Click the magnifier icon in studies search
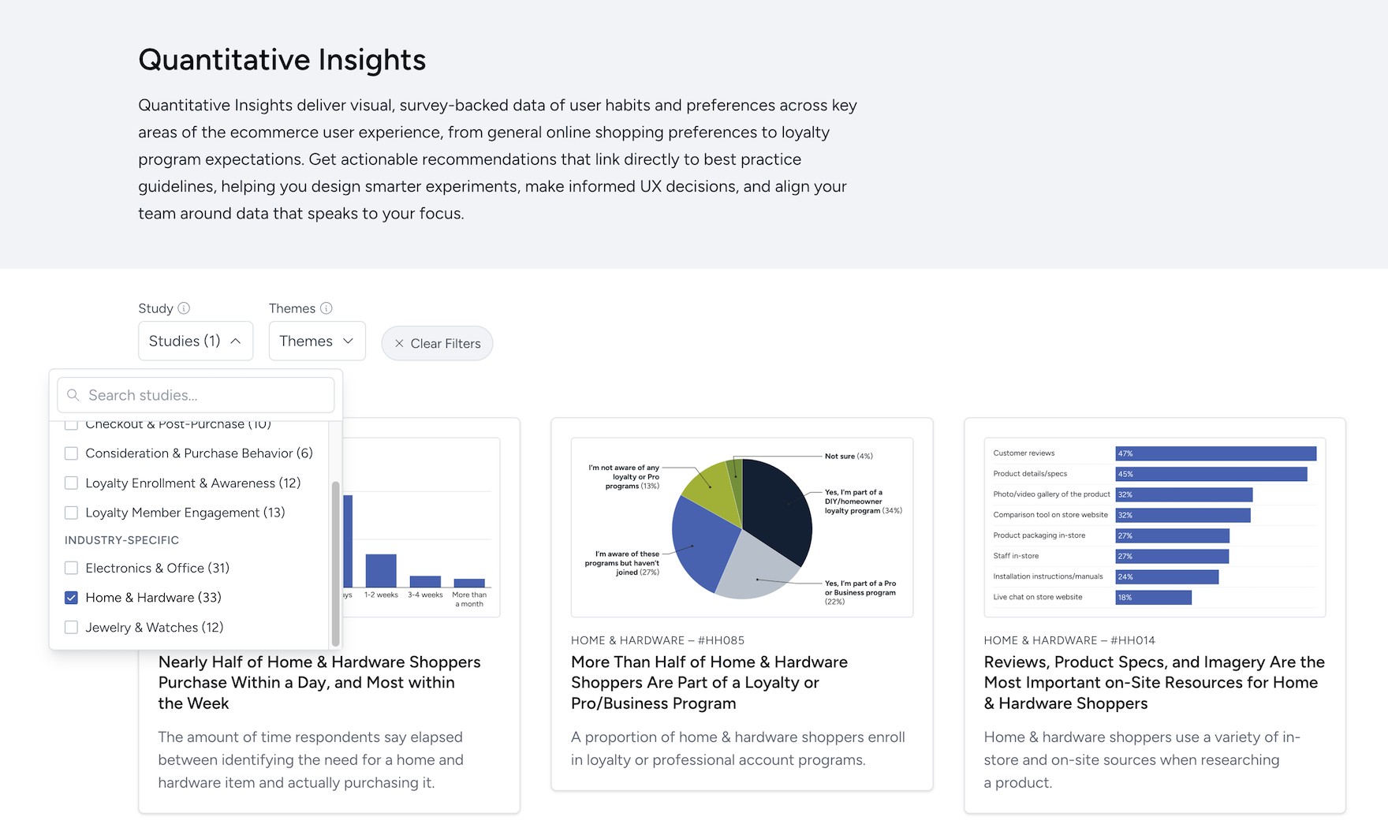This screenshot has width=1388, height=828. pyautogui.click(x=73, y=395)
